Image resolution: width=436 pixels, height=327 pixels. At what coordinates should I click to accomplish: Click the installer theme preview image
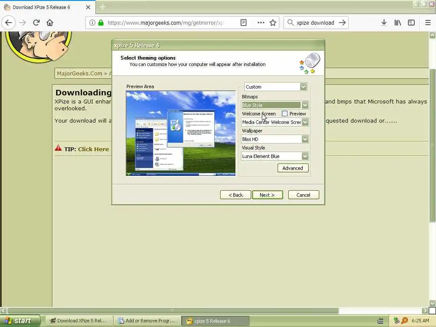tap(181, 133)
